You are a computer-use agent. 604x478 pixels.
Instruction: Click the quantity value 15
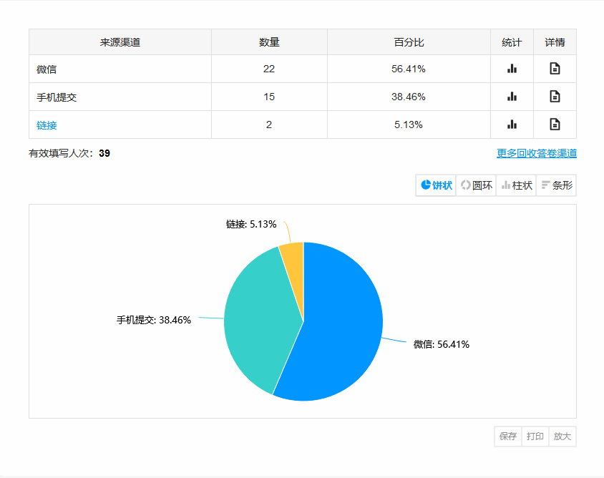pos(269,97)
